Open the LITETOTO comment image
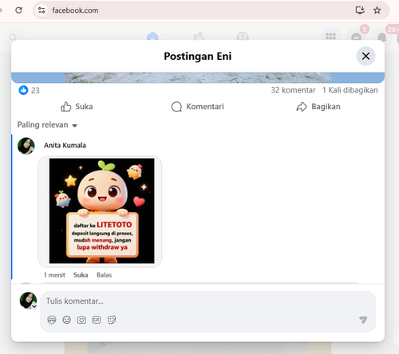The image size is (399, 354). 101,211
